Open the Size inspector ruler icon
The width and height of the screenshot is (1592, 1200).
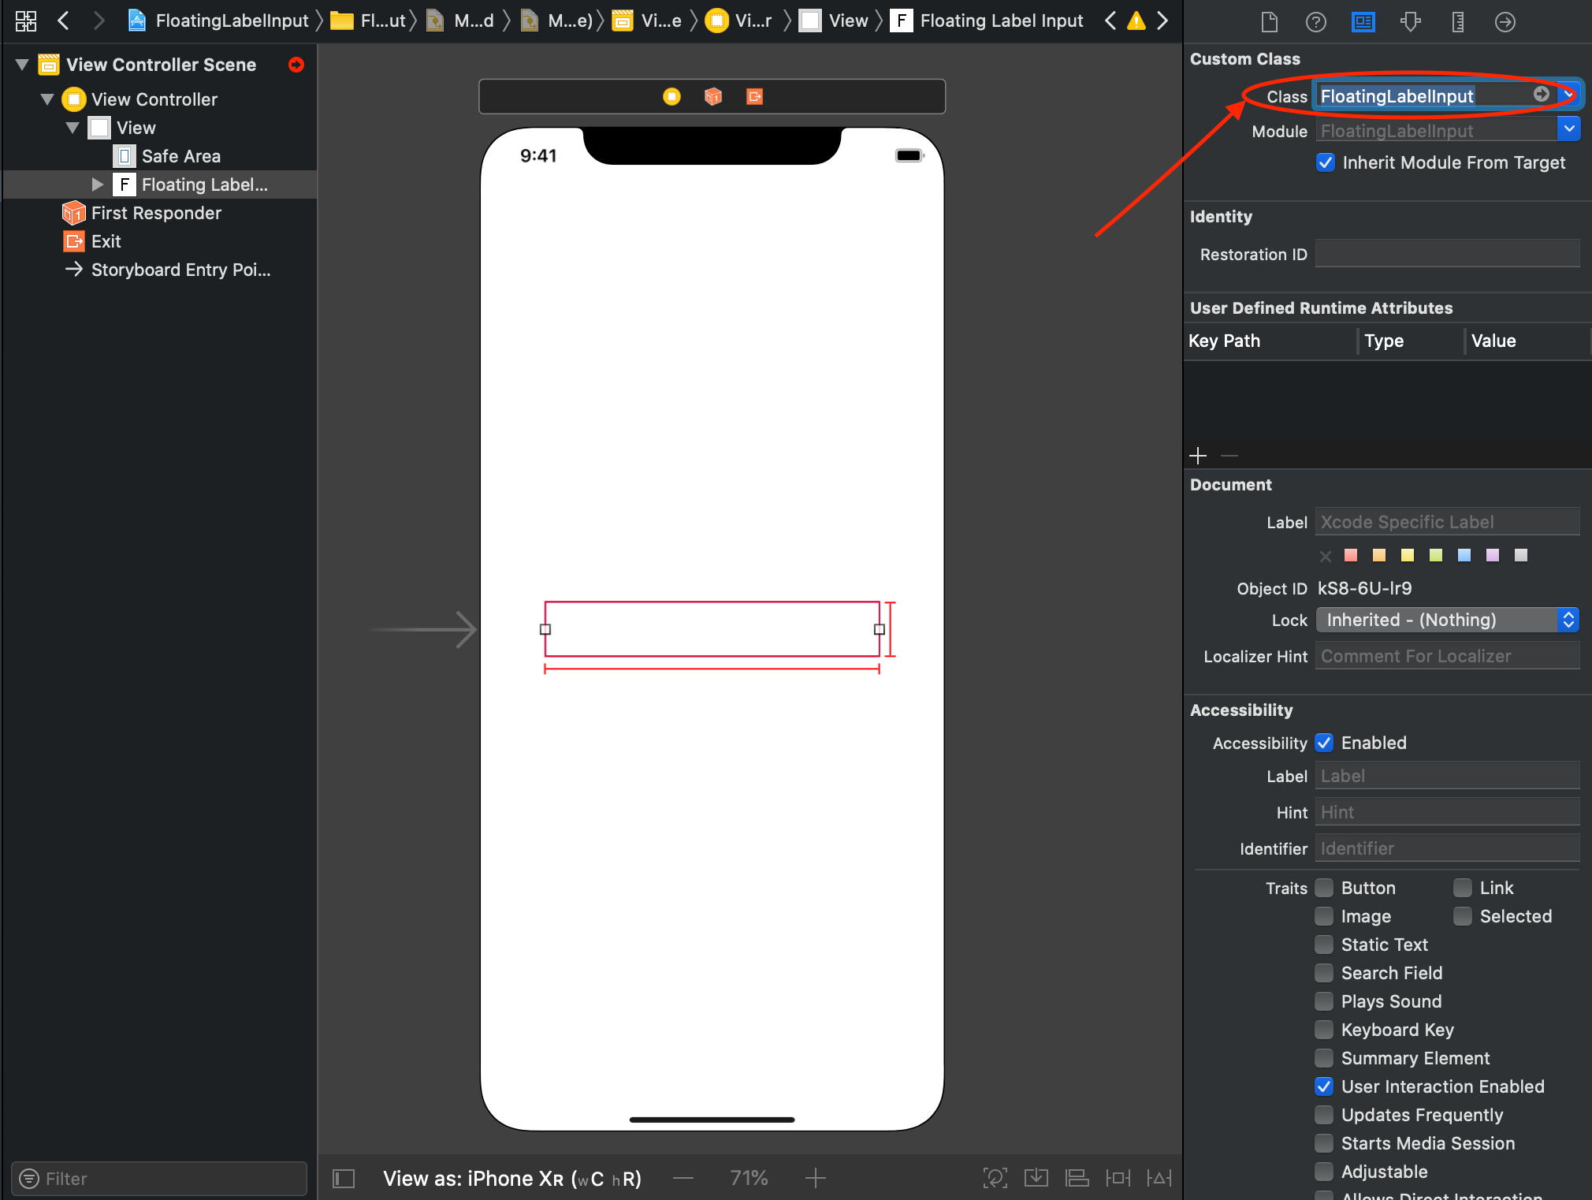click(1457, 21)
